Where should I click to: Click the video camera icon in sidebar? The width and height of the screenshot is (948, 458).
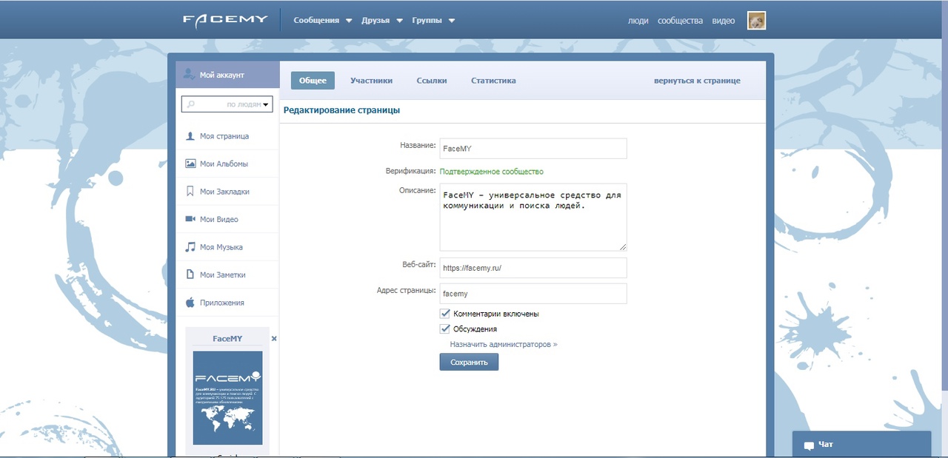tap(190, 219)
